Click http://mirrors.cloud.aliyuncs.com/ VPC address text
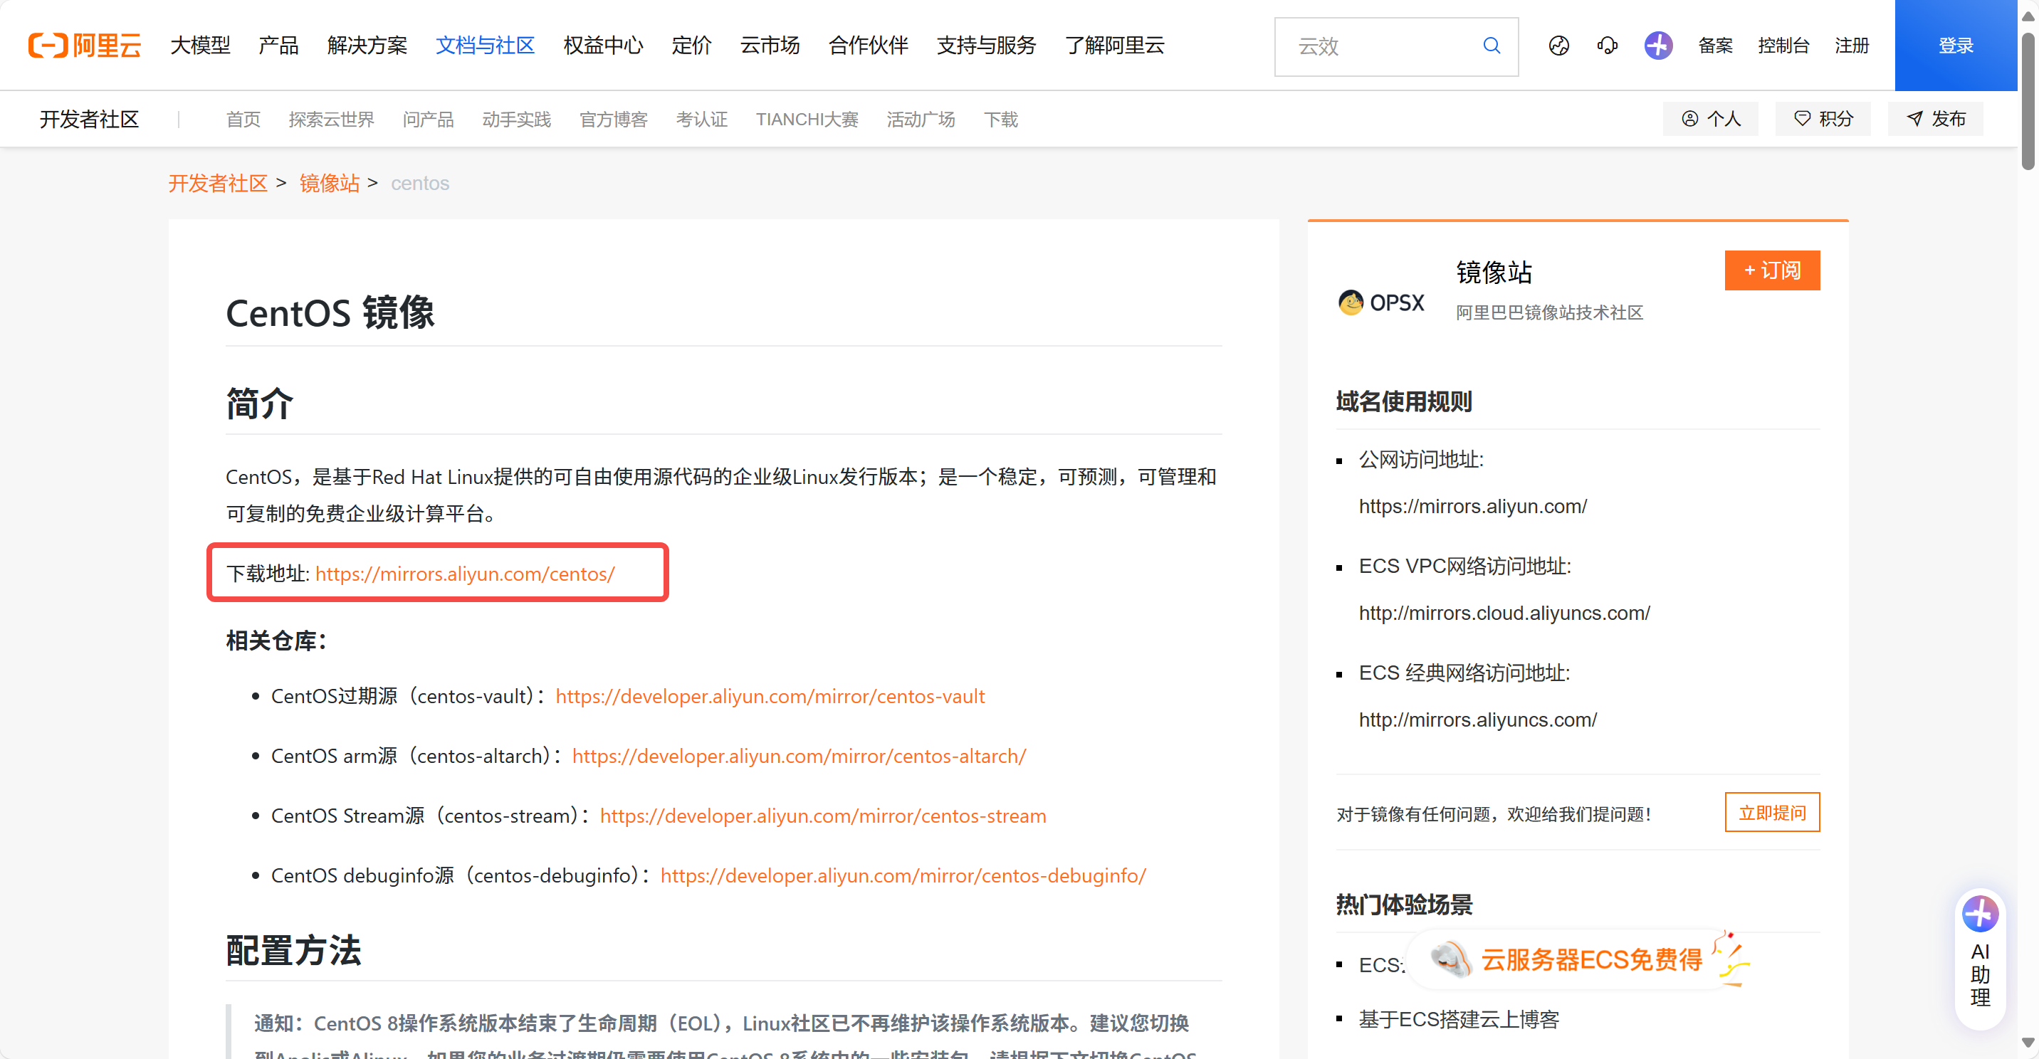 pos(1504,613)
